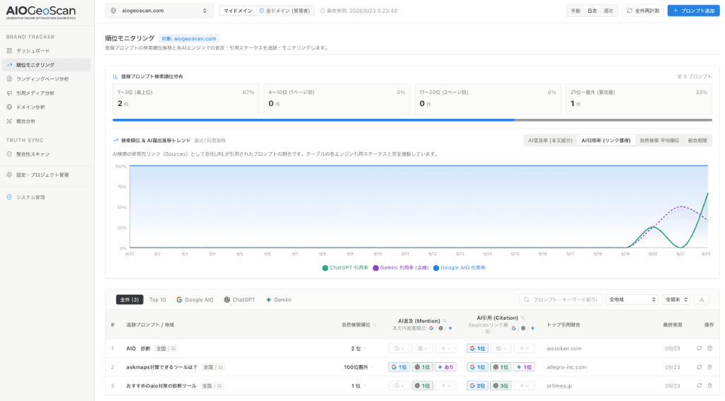
Task: Refresh the おすすめのaio対策 prompt row
Action: coord(699,385)
